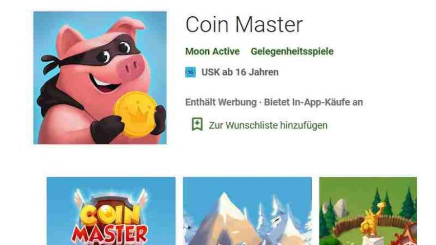Image resolution: width=436 pixels, height=245 pixels.
Task: Click the 'Coin Master' app title
Action: click(x=244, y=25)
